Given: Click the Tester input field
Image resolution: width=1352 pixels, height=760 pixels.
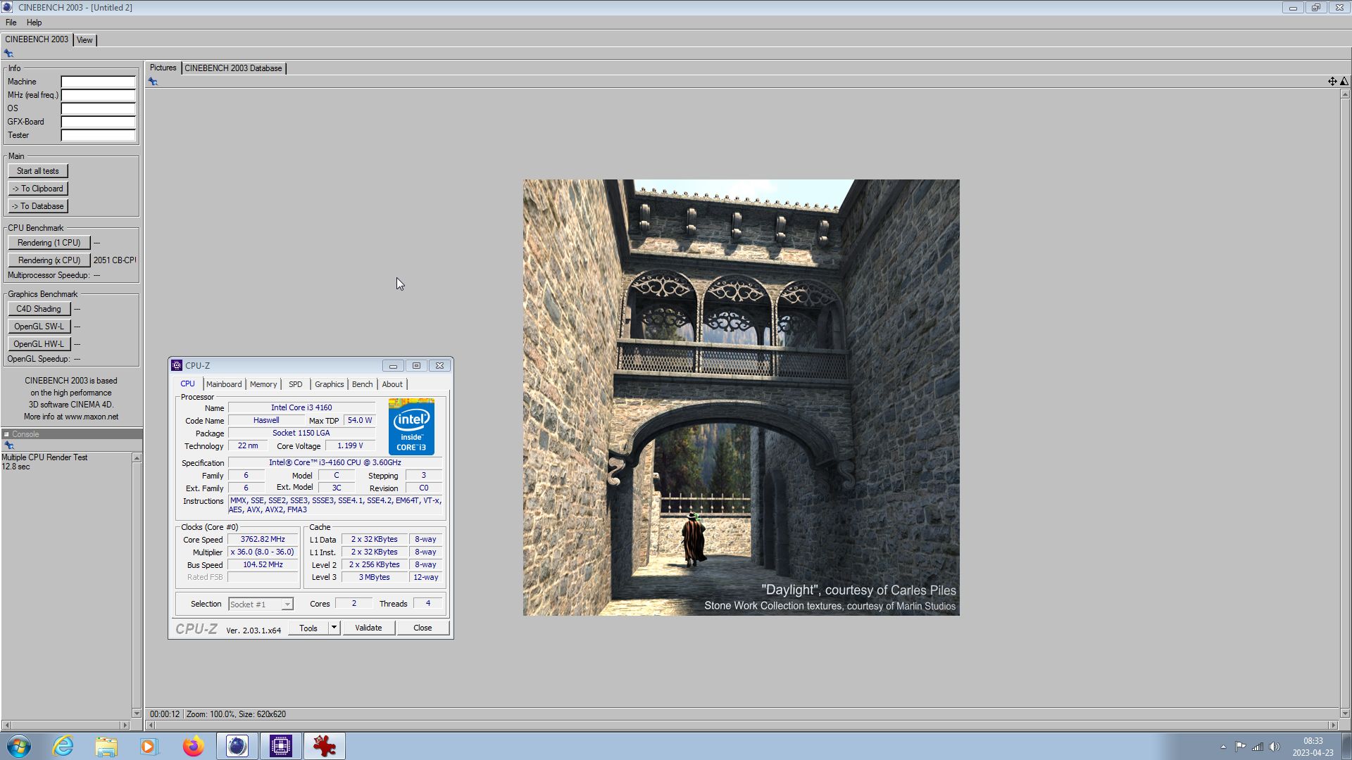Looking at the screenshot, I should [98, 135].
